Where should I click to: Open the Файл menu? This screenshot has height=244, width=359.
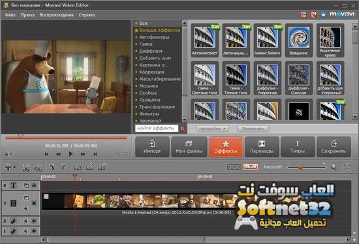point(10,15)
